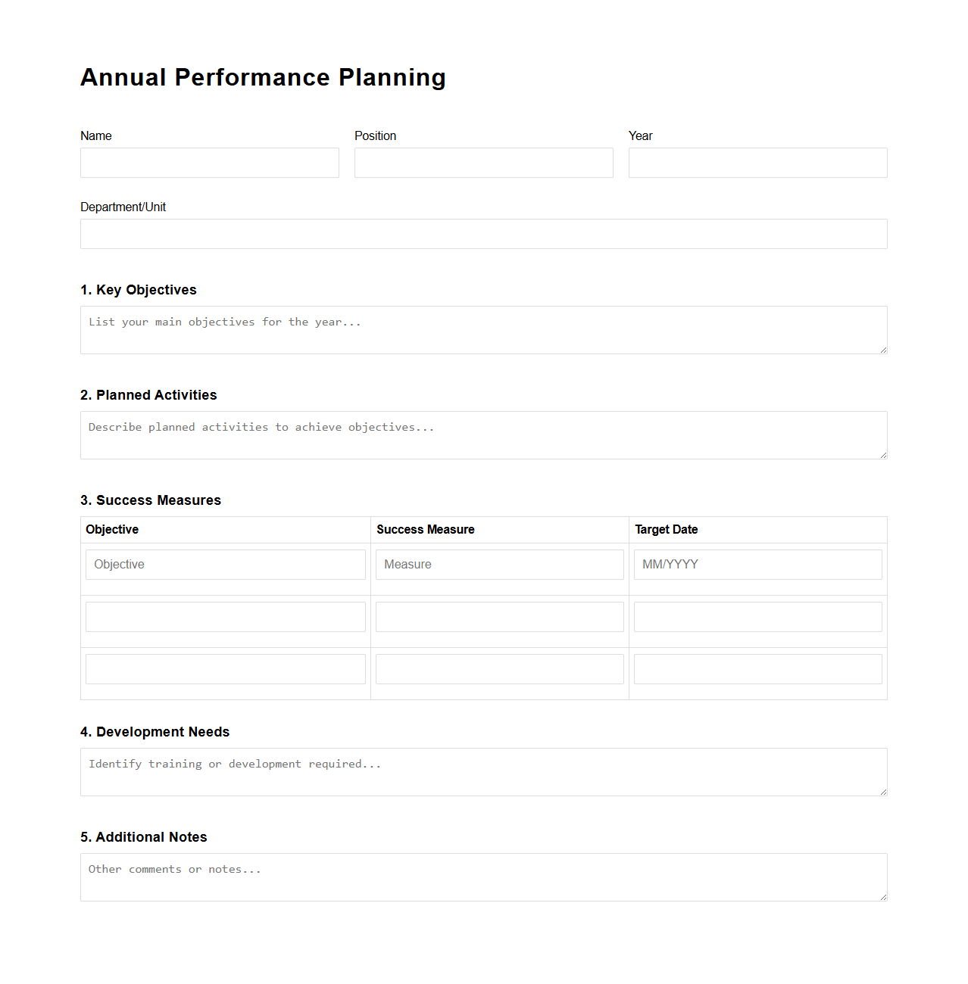Click the Name input field
Viewport: 968px width, 984px height.
(x=209, y=163)
